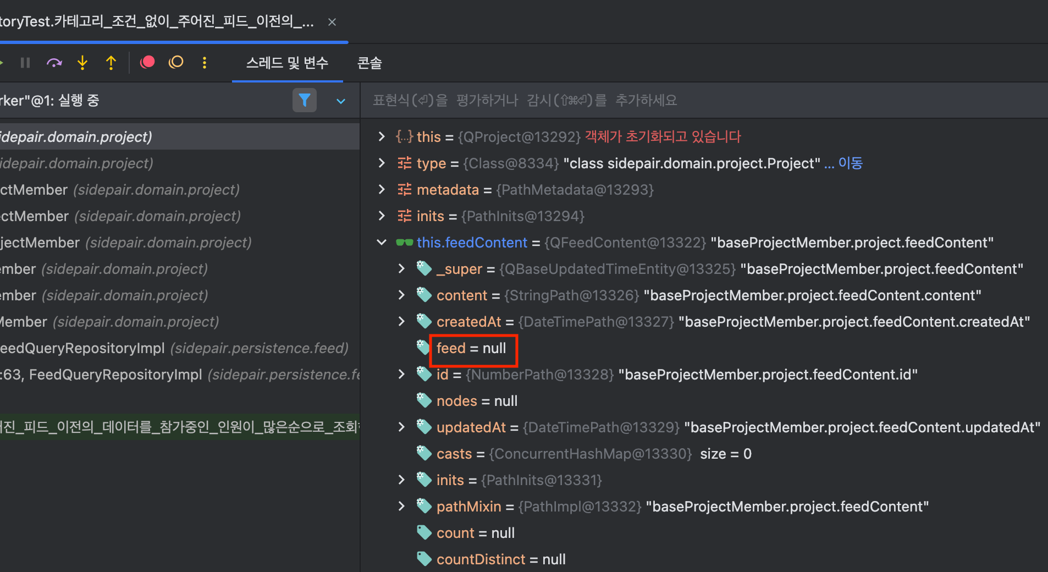Expand the createdAt DateTimePath node
The width and height of the screenshot is (1048, 572).
coord(401,322)
